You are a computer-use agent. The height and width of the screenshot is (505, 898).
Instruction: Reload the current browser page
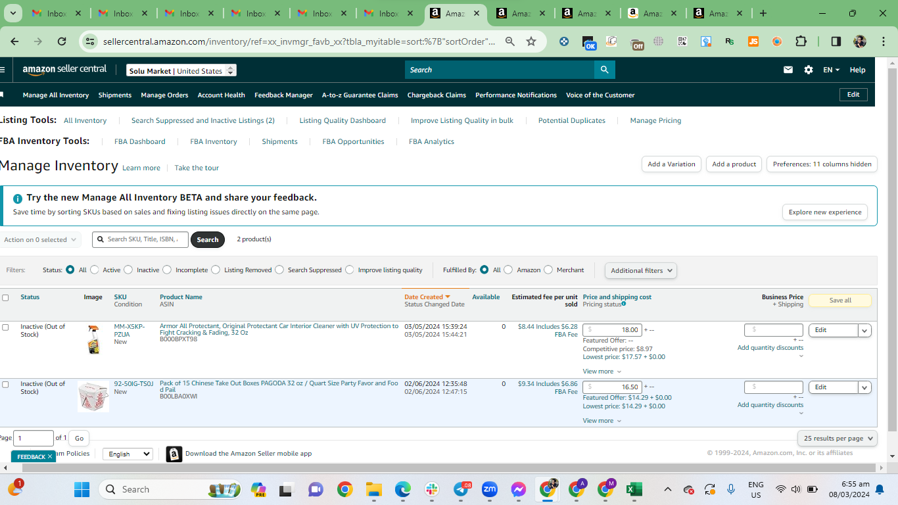(x=62, y=41)
